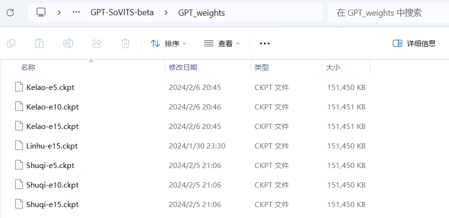Select the file name Kelao-e10.ckpt
Screen dimensions: 449x218
[52, 107]
